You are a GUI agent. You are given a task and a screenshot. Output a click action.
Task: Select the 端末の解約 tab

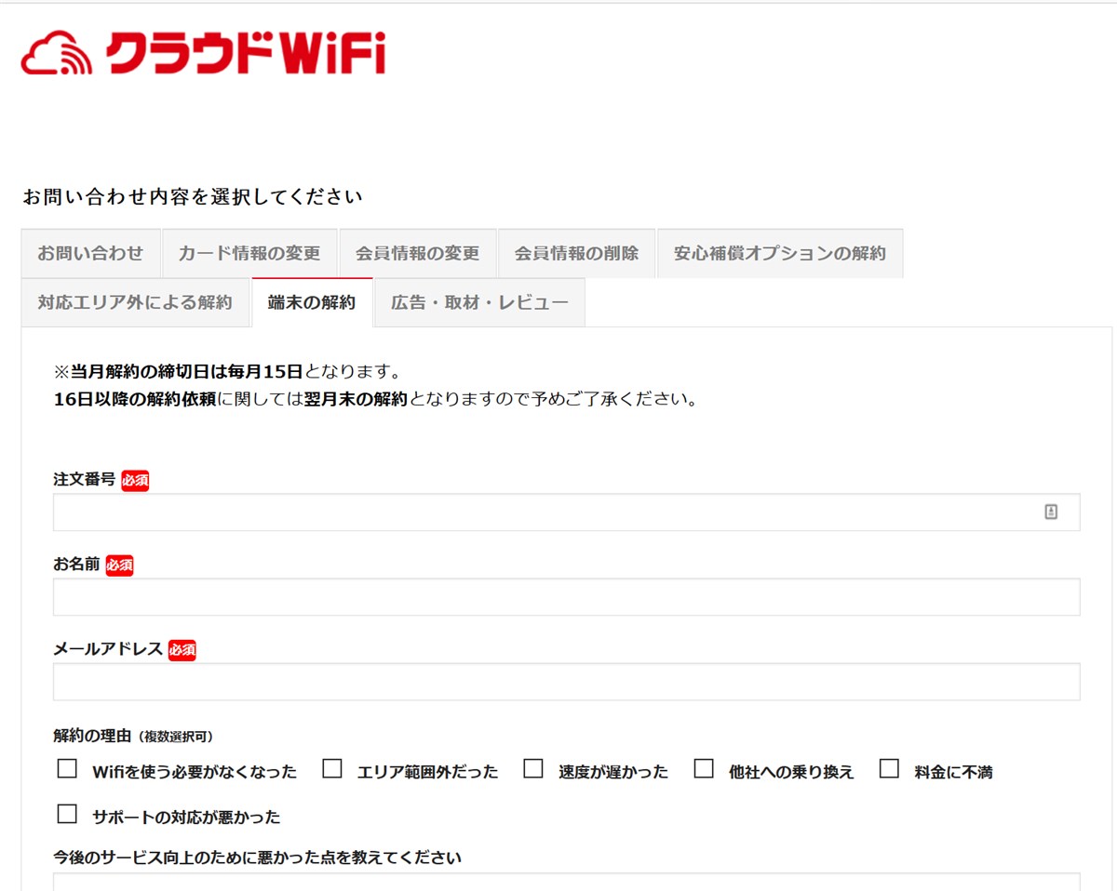(312, 302)
